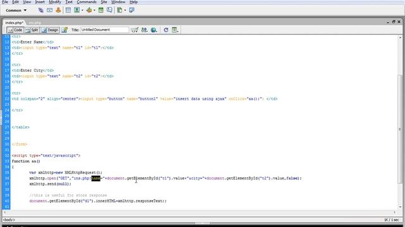Click the highlighted "name" text on line 36

tap(96, 178)
